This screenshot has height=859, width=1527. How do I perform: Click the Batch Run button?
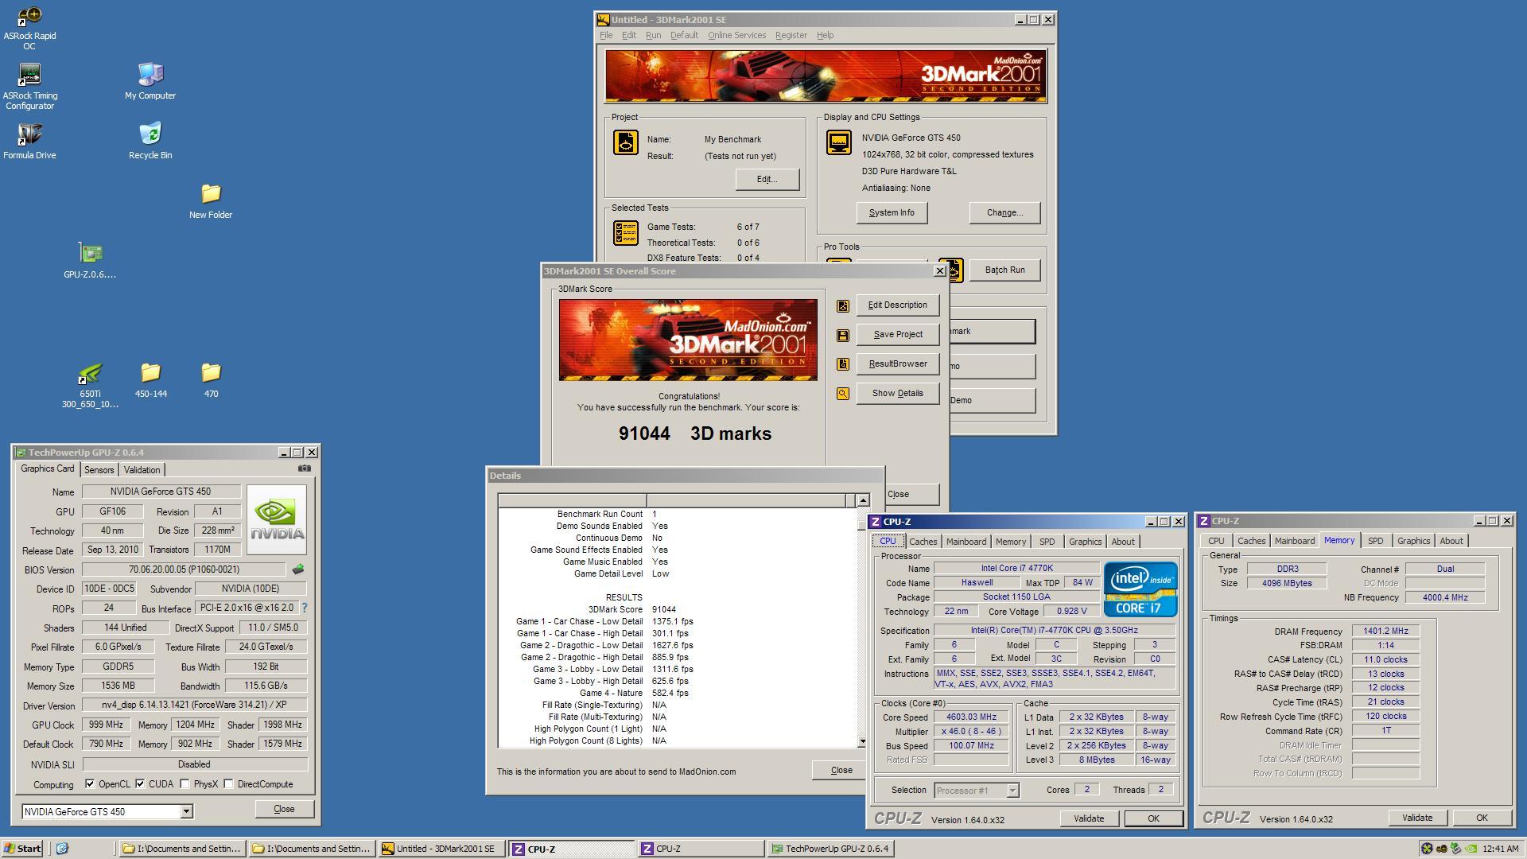tap(1004, 270)
